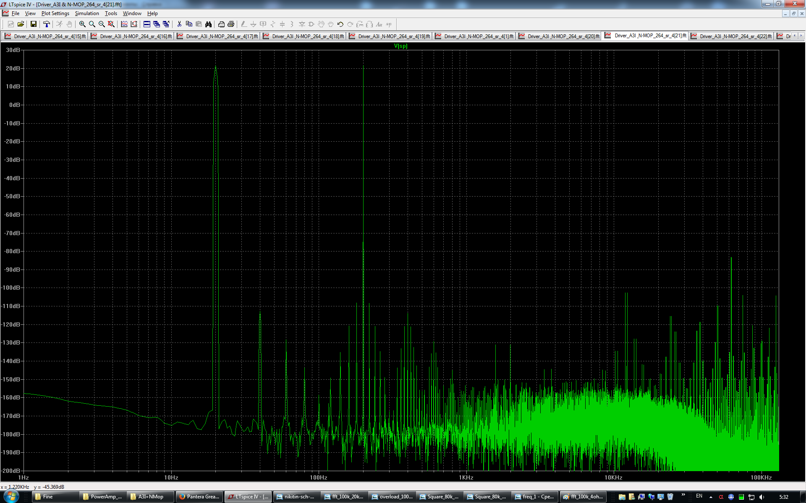Click the Run simulation icon
The width and height of the screenshot is (806, 503).
59,24
